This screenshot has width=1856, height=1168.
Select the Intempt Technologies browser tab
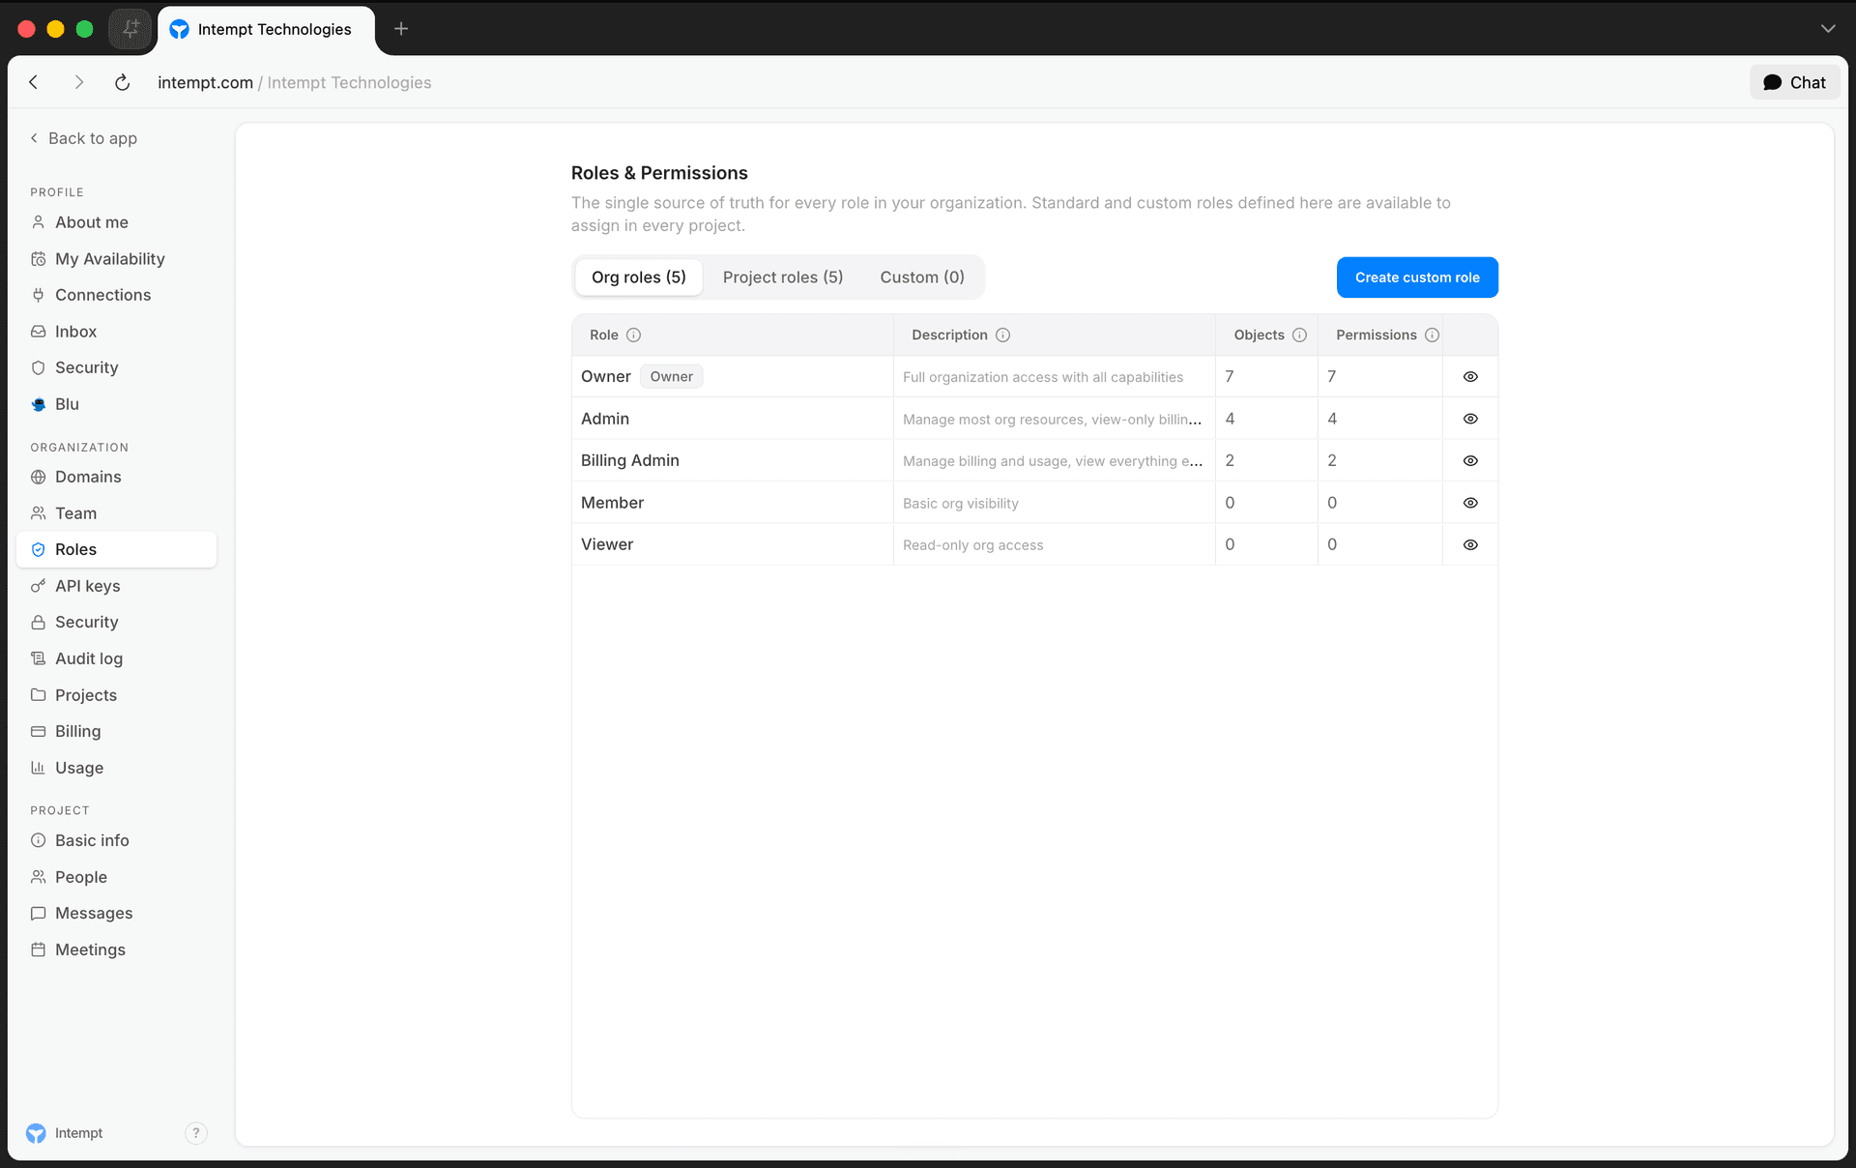click(266, 29)
